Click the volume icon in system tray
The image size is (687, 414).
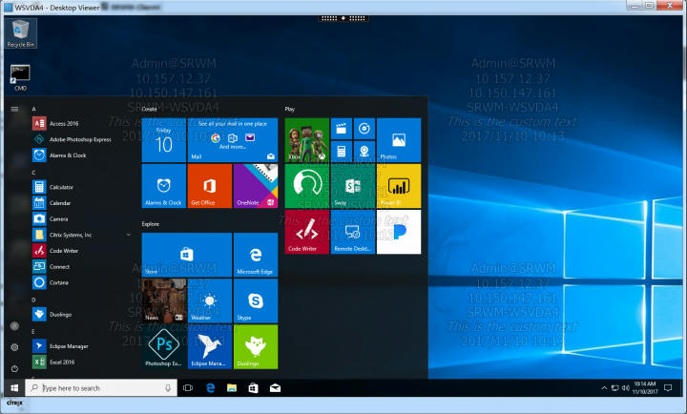coord(626,388)
